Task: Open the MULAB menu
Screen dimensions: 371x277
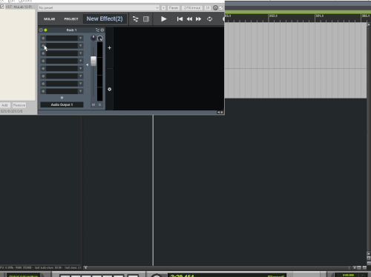Action: 50,19
